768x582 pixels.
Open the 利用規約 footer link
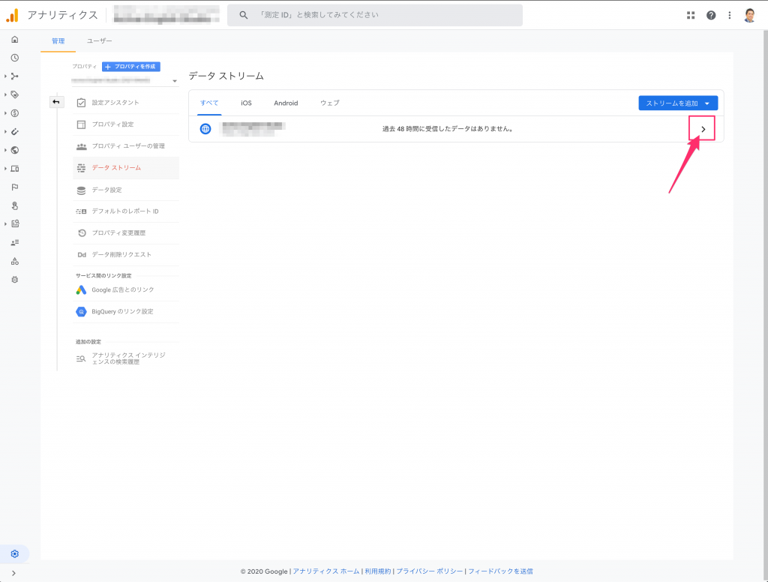378,571
